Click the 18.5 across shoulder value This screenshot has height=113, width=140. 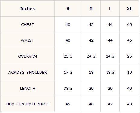click(x=110, y=73)
